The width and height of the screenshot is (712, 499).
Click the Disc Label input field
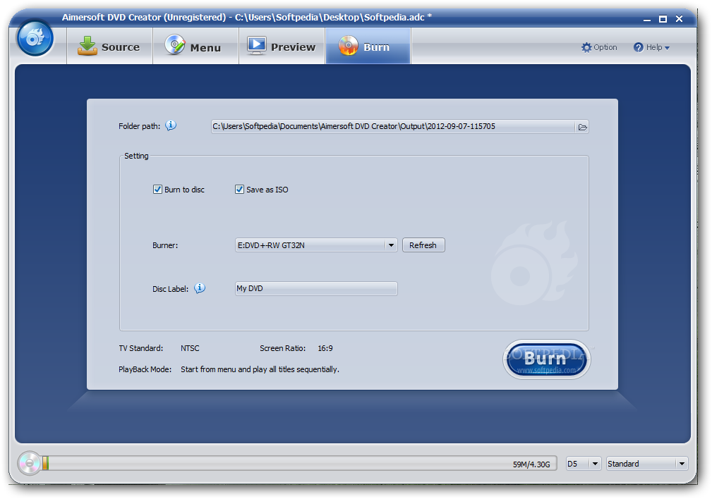coord(316,288)
